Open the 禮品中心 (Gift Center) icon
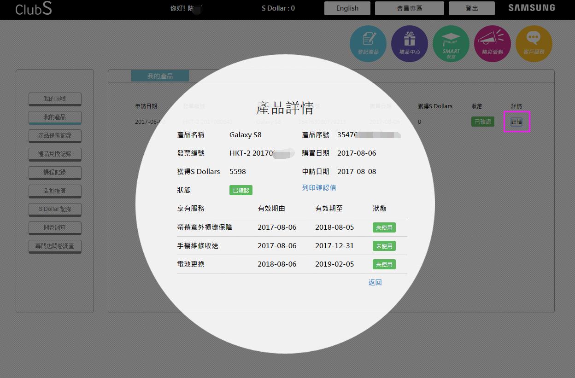 pyautogui.click(x=409, y=43)
